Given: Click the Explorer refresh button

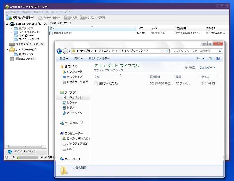Looking at the screenshot, I should 167,51.
